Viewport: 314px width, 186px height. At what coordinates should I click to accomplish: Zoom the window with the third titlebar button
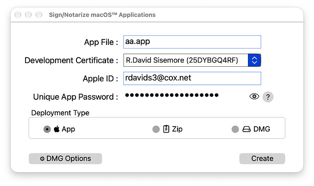click(39, 15)
